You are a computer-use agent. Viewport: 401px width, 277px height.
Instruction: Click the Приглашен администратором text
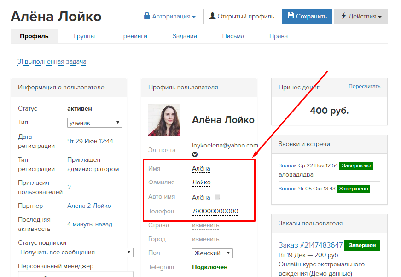[93, 165]
